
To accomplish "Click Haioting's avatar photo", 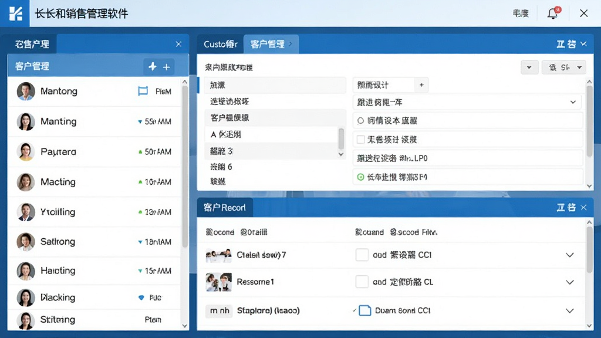I will point(26,271).
